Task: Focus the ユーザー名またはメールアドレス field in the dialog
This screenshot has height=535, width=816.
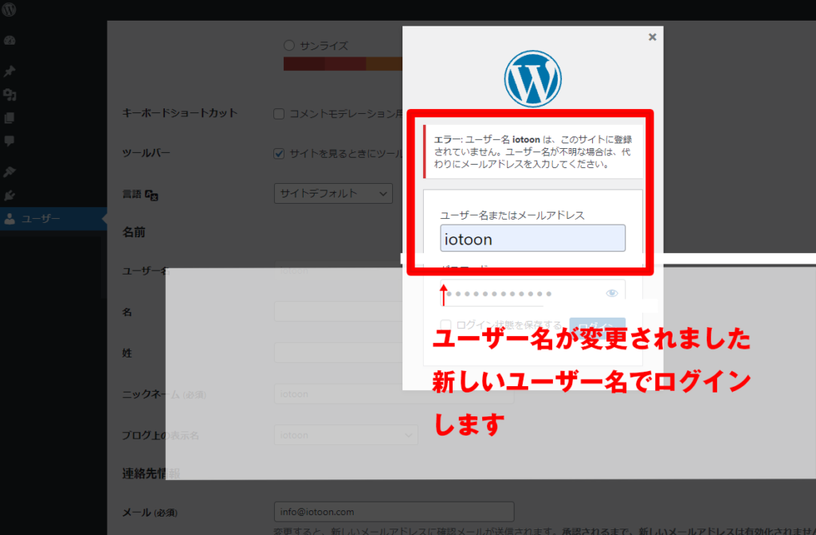Action: 532,239
